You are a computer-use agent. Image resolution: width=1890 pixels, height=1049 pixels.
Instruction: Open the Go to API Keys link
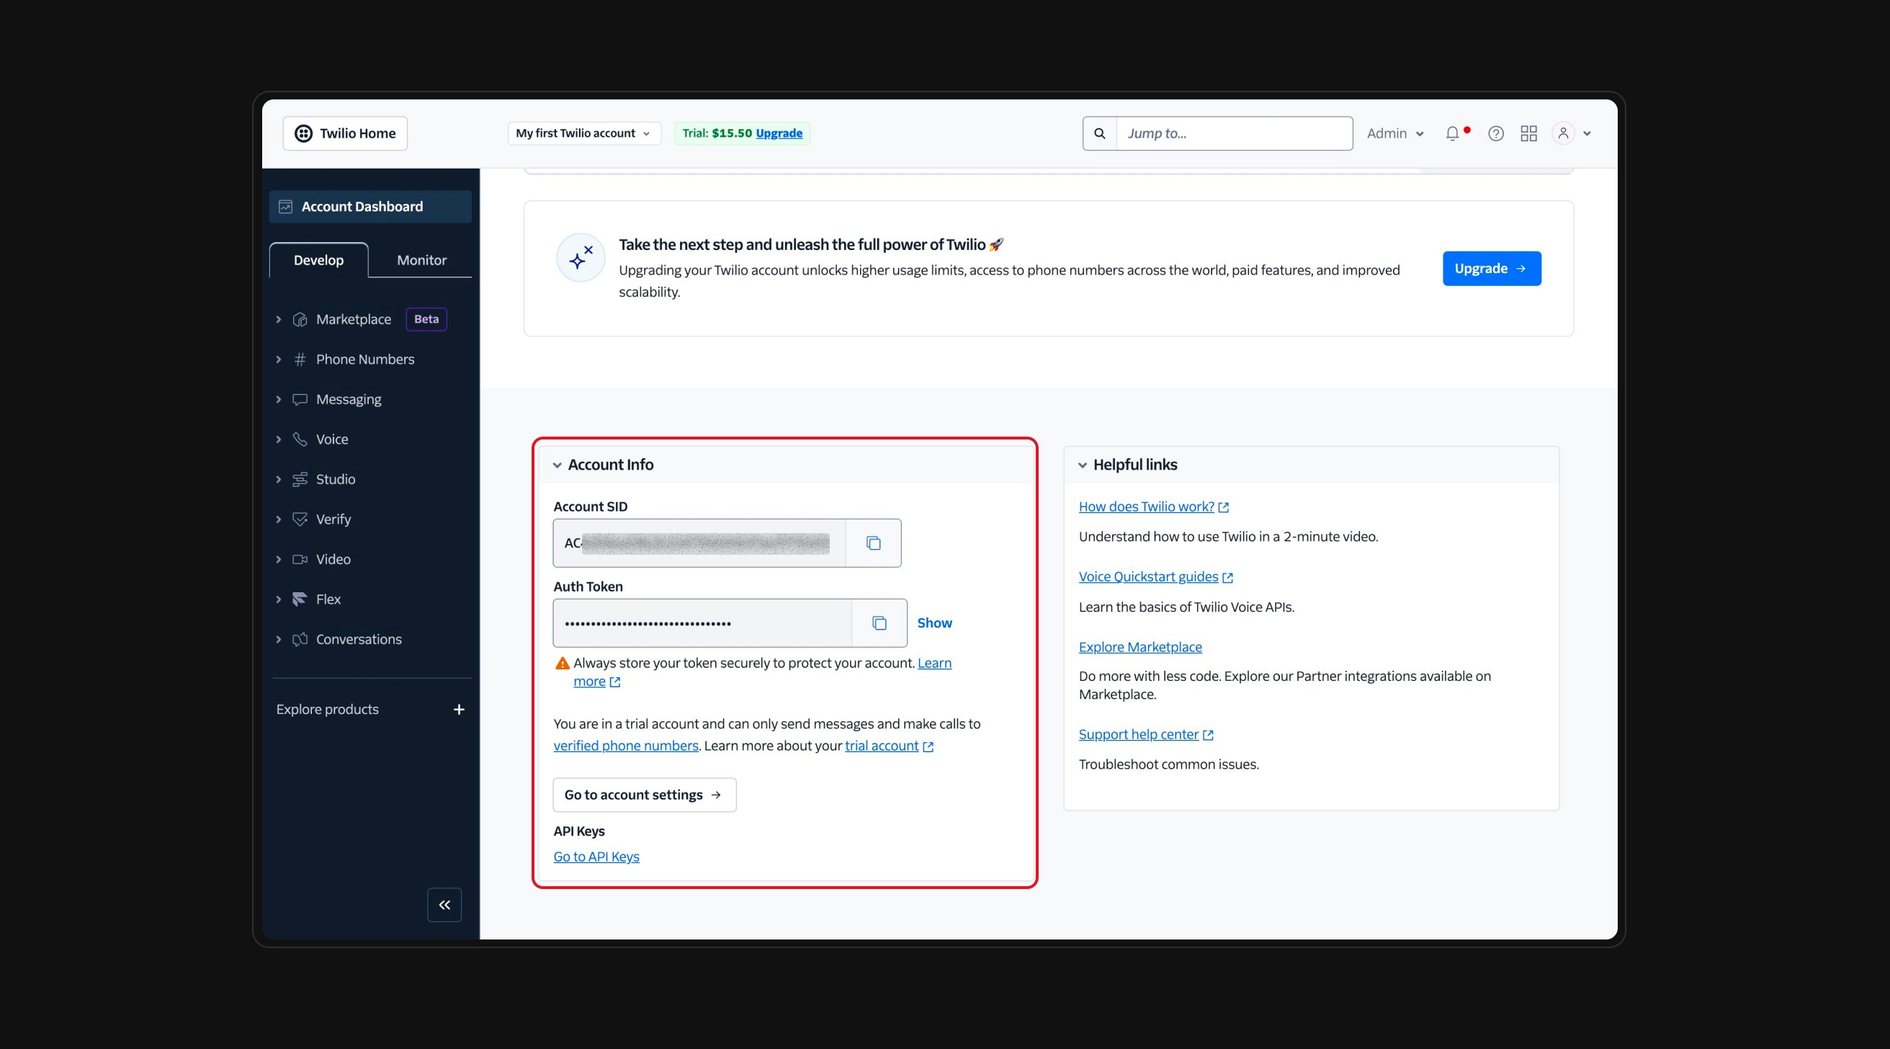click(x=596, y=856)
